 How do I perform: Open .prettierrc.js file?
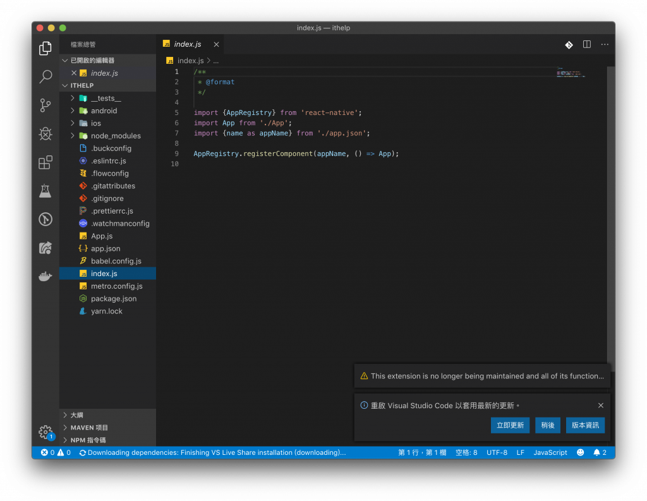point(107,211)
